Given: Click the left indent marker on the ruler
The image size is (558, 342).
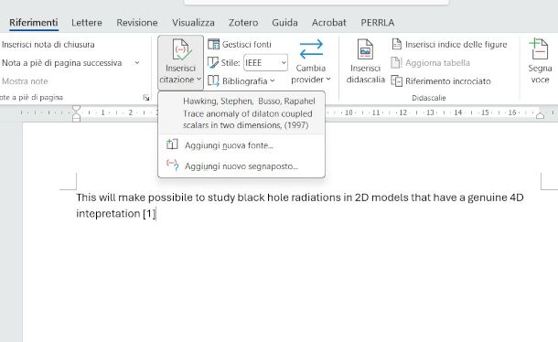Looking at the screenshot, I should (76, 113).
